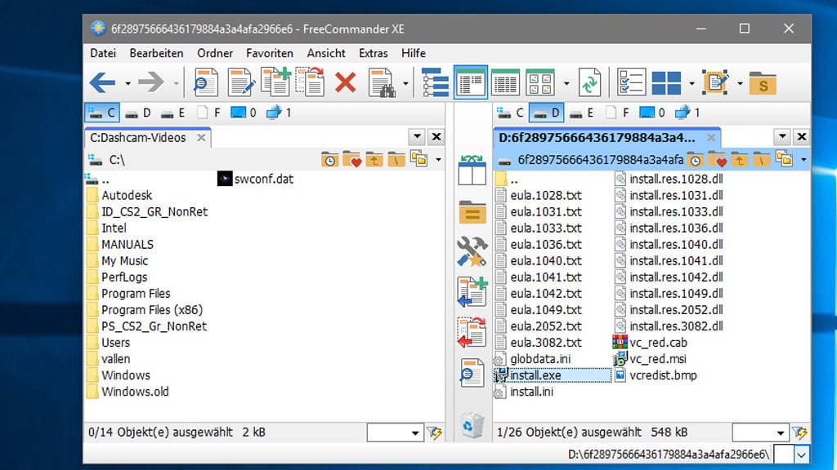Open the Program Files (x86) folder
Screen dimensions: 837x470
151,310
